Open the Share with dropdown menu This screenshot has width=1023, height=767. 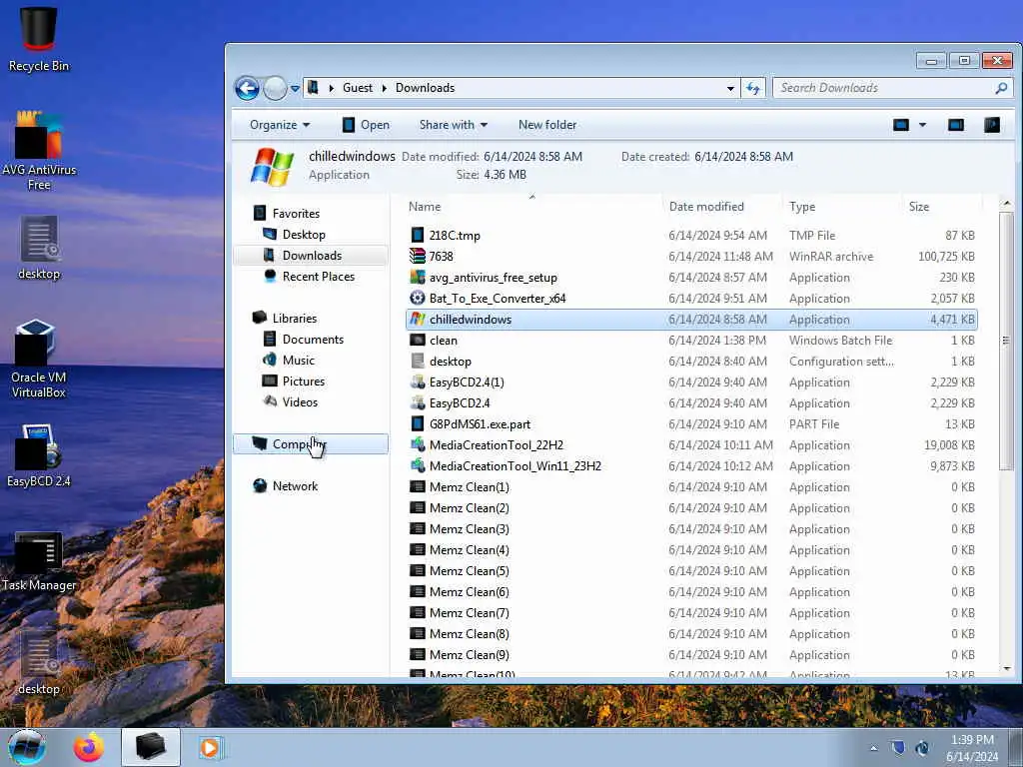[454, 125]
